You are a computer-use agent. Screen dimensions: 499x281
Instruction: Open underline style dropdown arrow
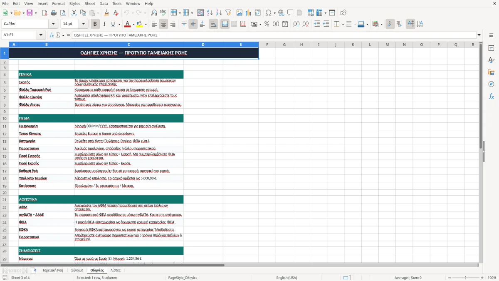[119, 24]
